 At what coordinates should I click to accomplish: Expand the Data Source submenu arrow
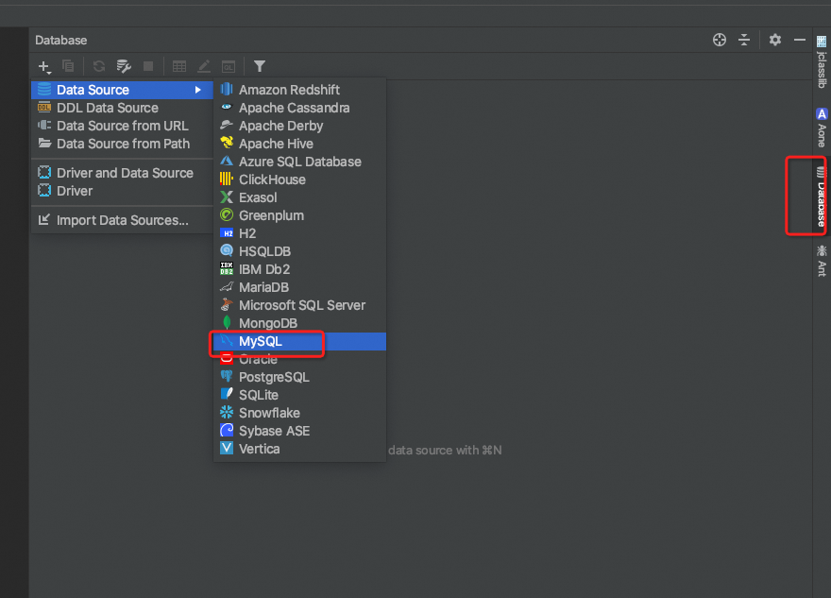pyautogui.click(x=197, y=90)
